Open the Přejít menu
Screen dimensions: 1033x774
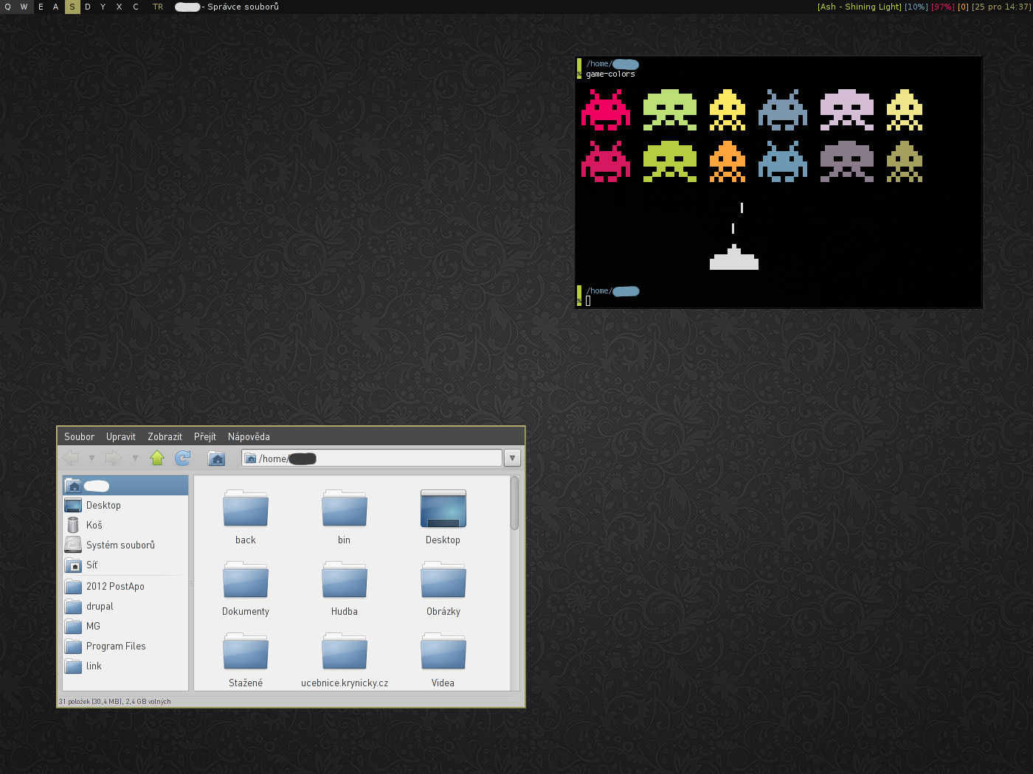(x=205, y=436)
